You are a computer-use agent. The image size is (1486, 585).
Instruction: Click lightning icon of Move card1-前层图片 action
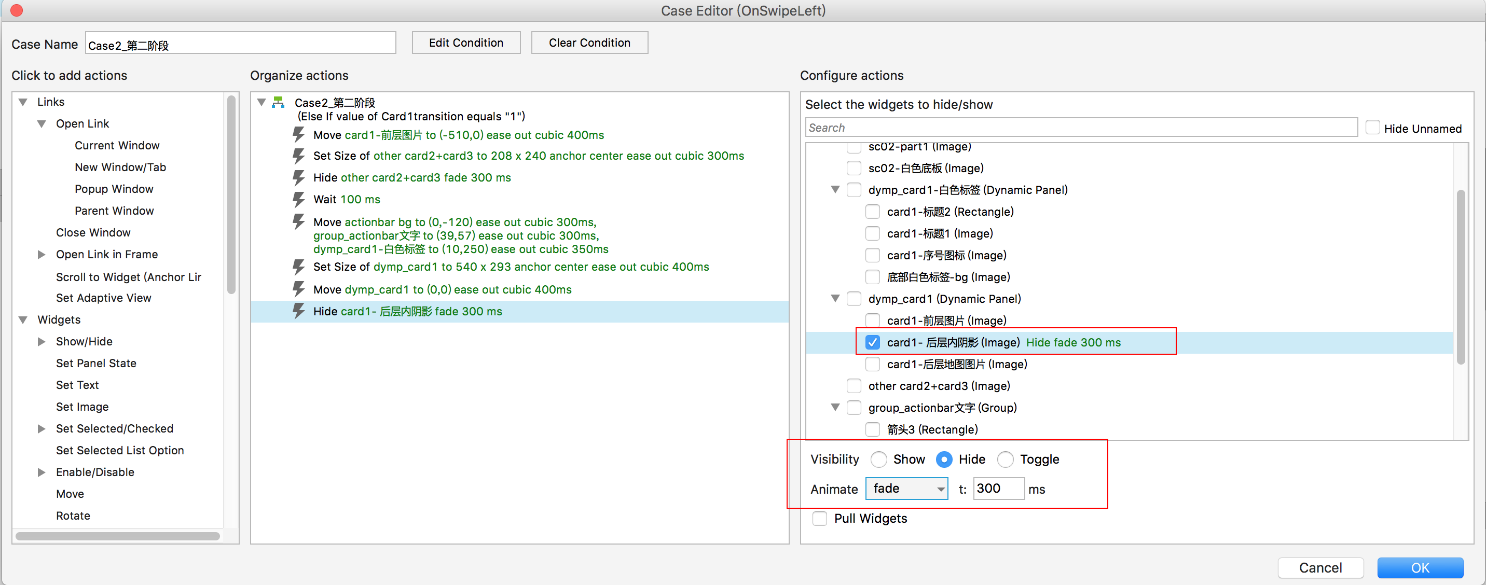point(298,135)
